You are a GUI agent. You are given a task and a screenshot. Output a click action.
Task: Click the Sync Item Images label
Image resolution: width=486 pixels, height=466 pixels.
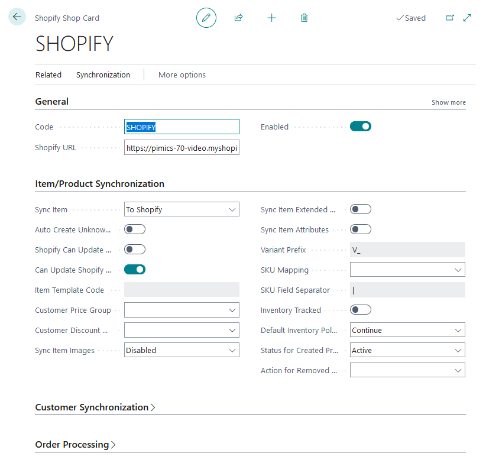(64, 350)
